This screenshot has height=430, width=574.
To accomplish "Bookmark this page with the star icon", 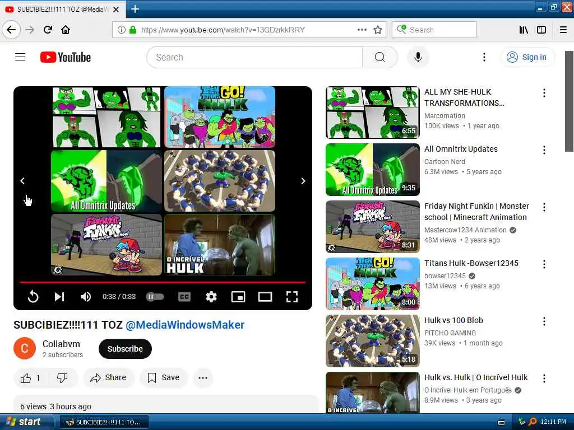I will tap(378, 30).
